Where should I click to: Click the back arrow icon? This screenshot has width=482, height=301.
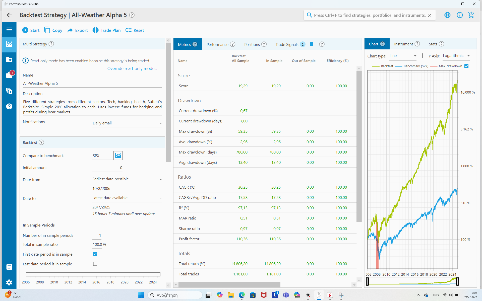pyautogui.click(x=9, y=15)
